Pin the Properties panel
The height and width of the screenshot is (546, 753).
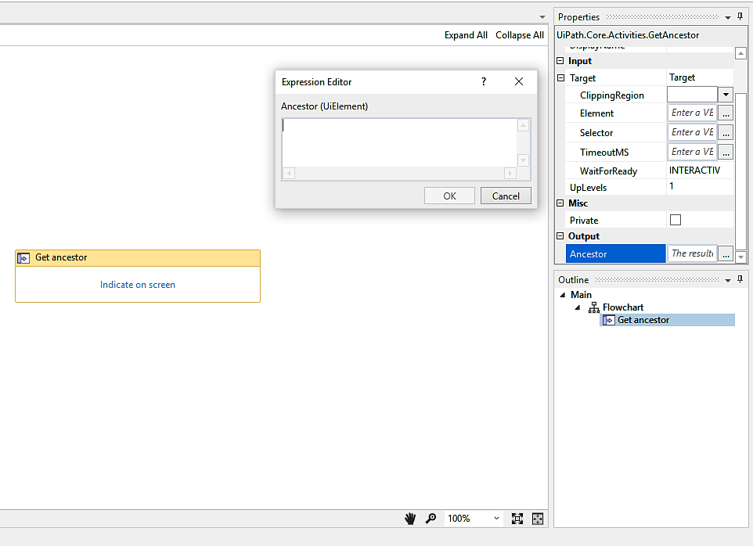[x=740, y=16]
